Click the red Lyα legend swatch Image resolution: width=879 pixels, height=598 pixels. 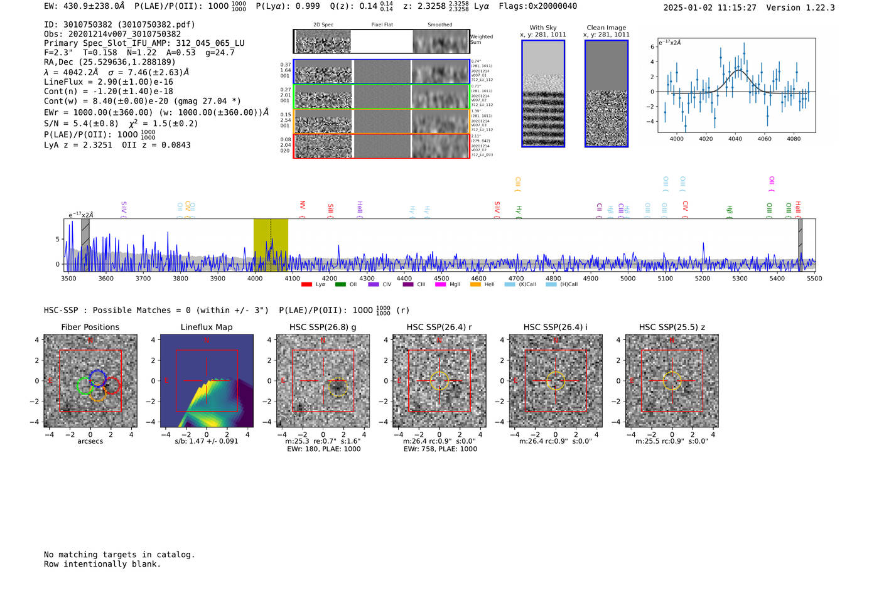pos(306,284)
